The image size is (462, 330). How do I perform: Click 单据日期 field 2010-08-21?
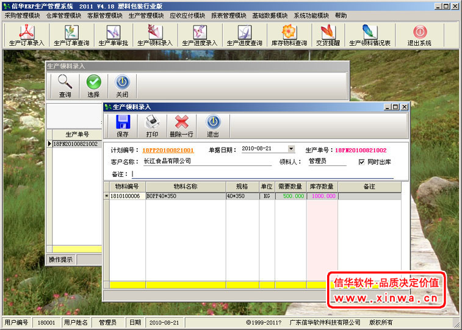(265, 149)
